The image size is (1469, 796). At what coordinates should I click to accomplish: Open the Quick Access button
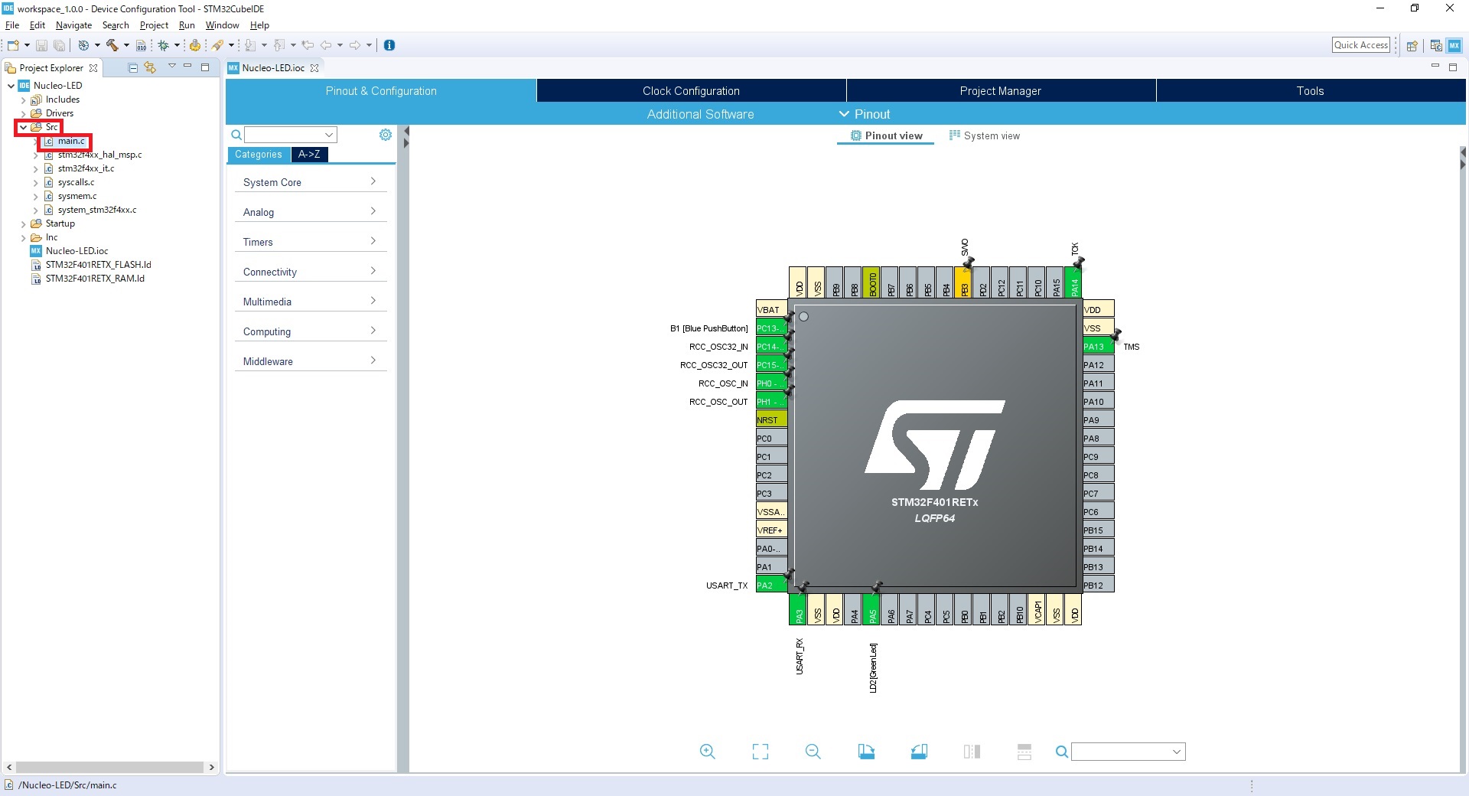(1360, 44)
